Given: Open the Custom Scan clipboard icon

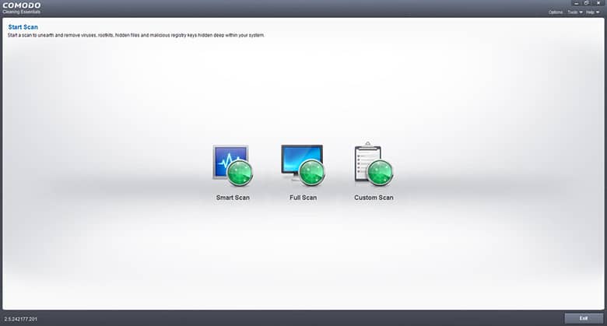Looking at the screenshot, I should [374, 164].
